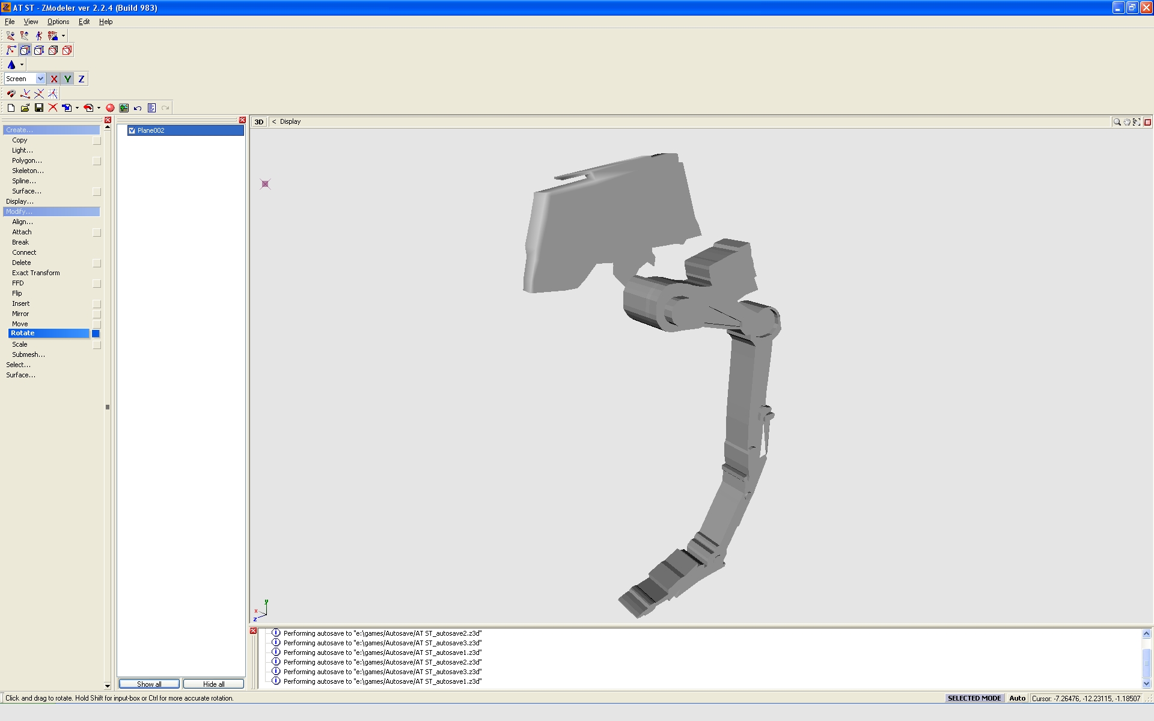Click the magnifier zoom icon in viewport
The image size is (1154, 721).
(1117, 122)
